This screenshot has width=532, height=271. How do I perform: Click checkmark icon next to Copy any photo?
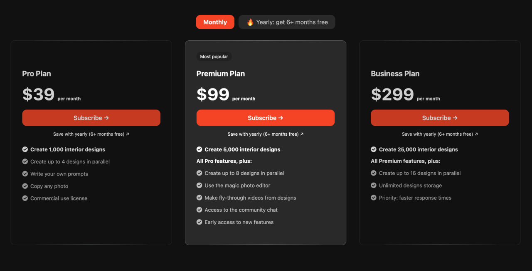click(x=25, y=186)
